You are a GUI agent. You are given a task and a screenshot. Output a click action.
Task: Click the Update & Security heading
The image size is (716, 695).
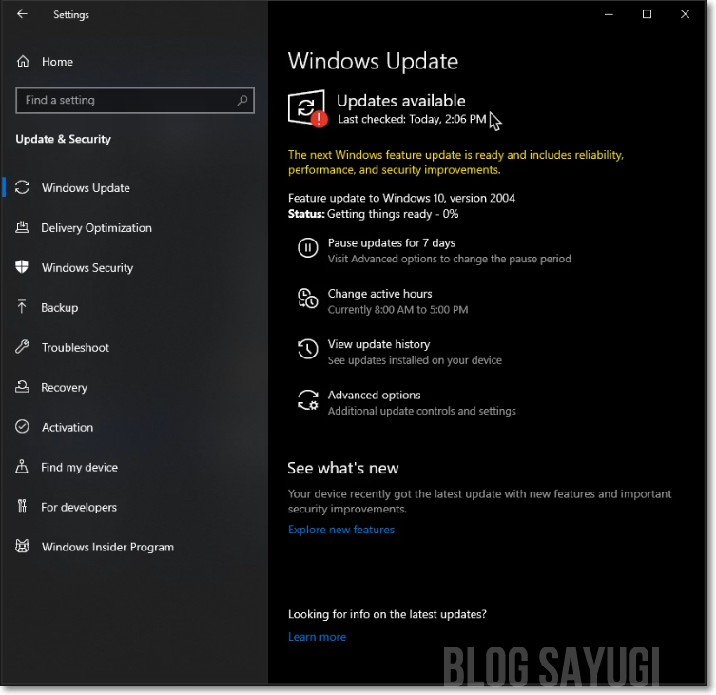[x=63, y=139]
